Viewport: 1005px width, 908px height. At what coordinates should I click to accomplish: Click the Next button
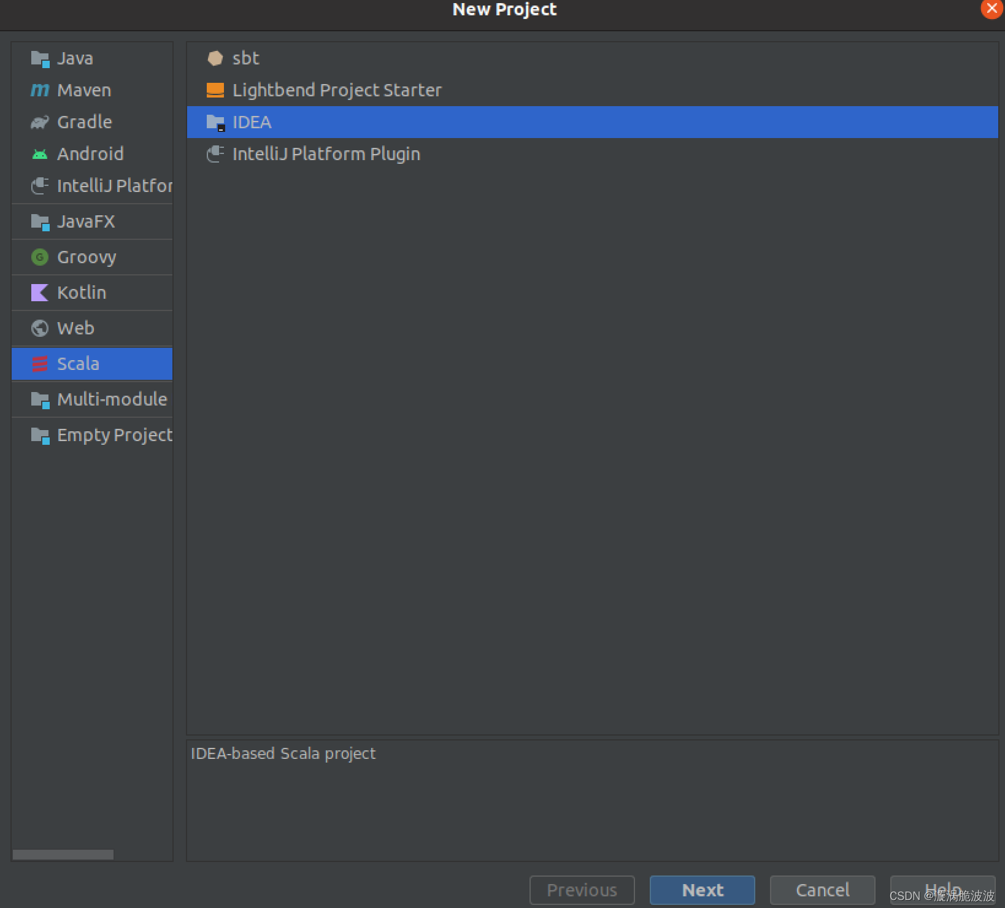(703, 890)
